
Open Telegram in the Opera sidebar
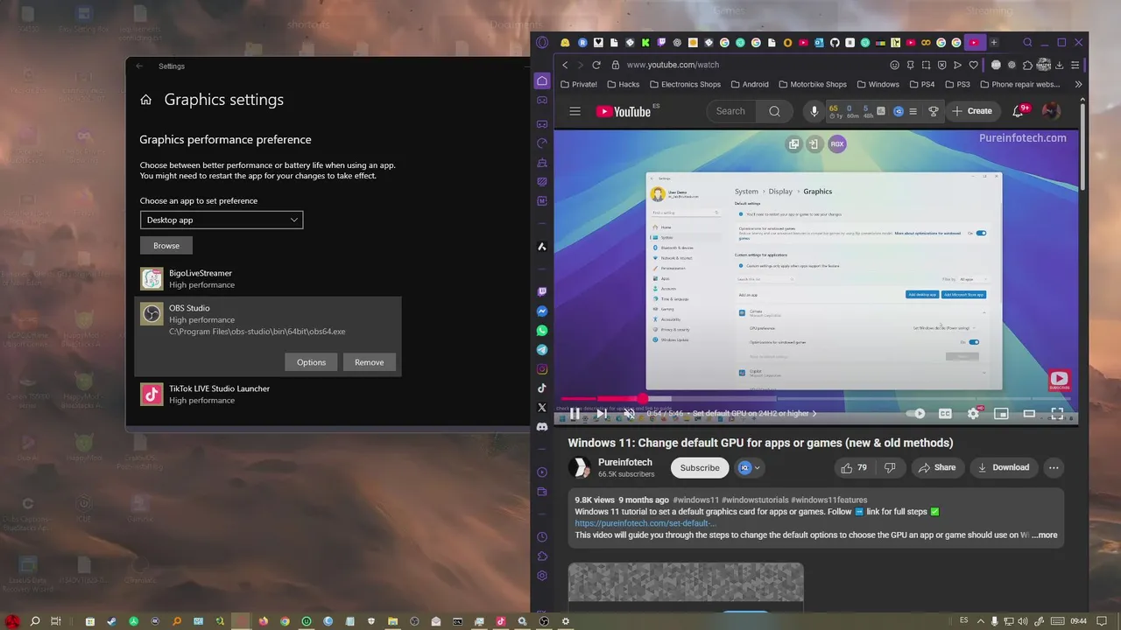(542, 350)
